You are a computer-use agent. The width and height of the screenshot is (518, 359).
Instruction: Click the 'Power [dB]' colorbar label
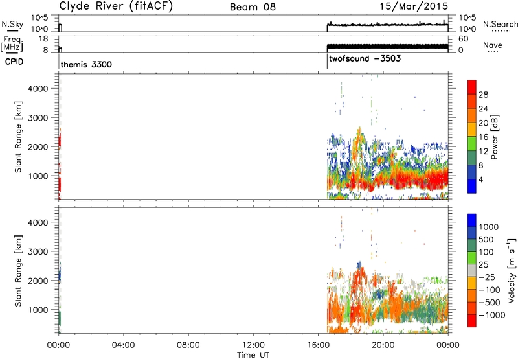(494, 137)
